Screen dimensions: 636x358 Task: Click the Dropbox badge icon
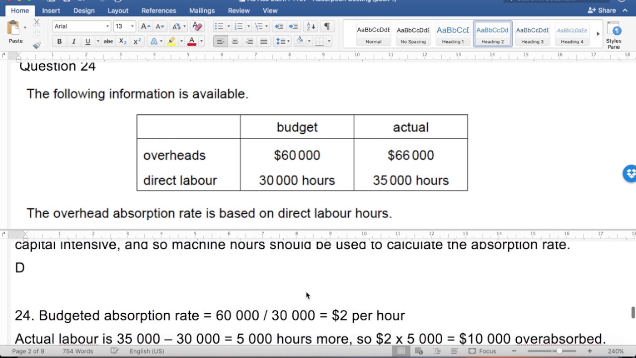coord(630,174)
